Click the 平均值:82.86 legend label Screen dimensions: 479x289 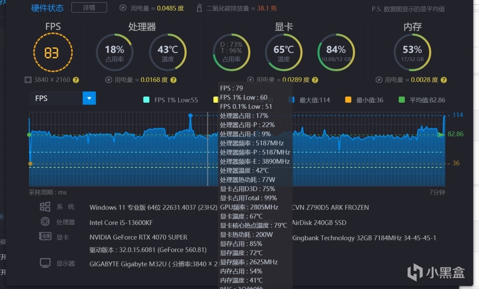pyautogui.click(x=427, y=100)
